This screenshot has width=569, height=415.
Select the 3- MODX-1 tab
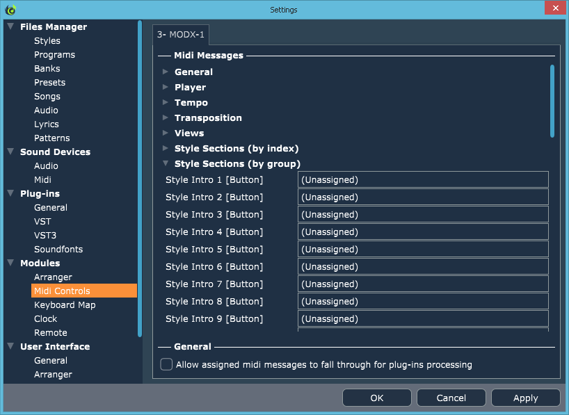tap(181, 35)
